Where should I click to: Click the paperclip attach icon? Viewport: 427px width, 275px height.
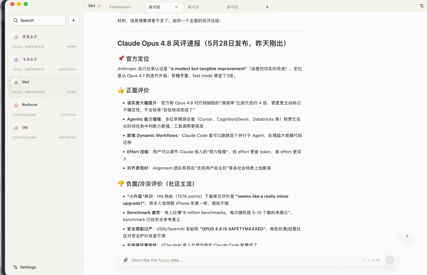[x=126, y=260]
